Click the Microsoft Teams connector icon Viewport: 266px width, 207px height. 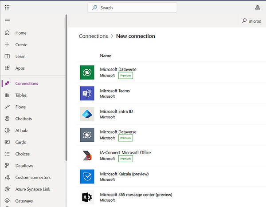[87, 93]
